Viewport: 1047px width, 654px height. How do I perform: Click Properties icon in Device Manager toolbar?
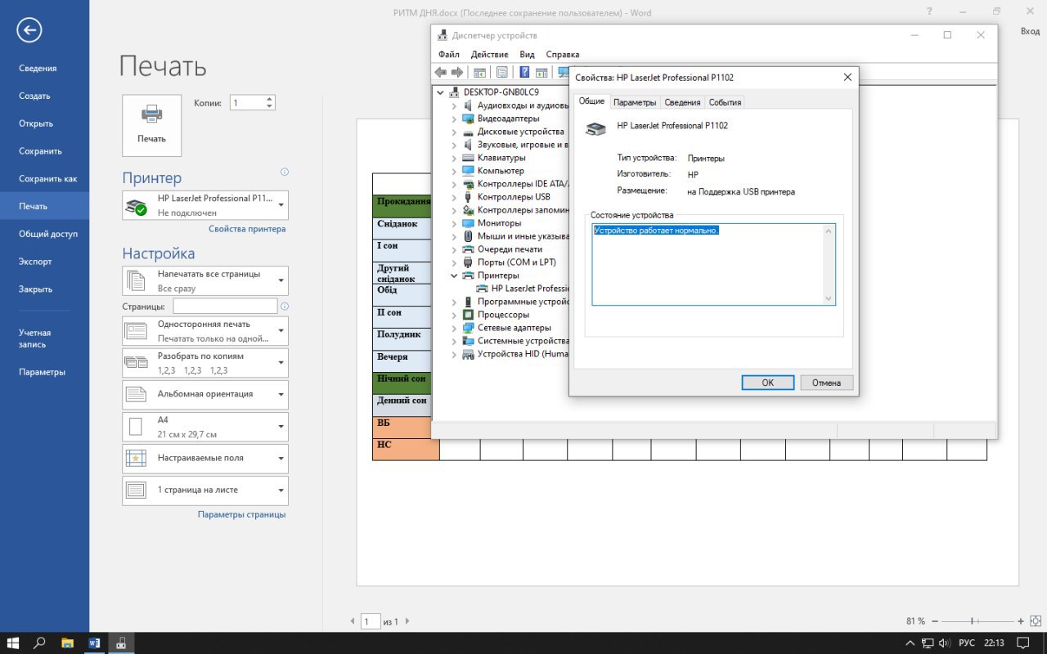(502, 73)
